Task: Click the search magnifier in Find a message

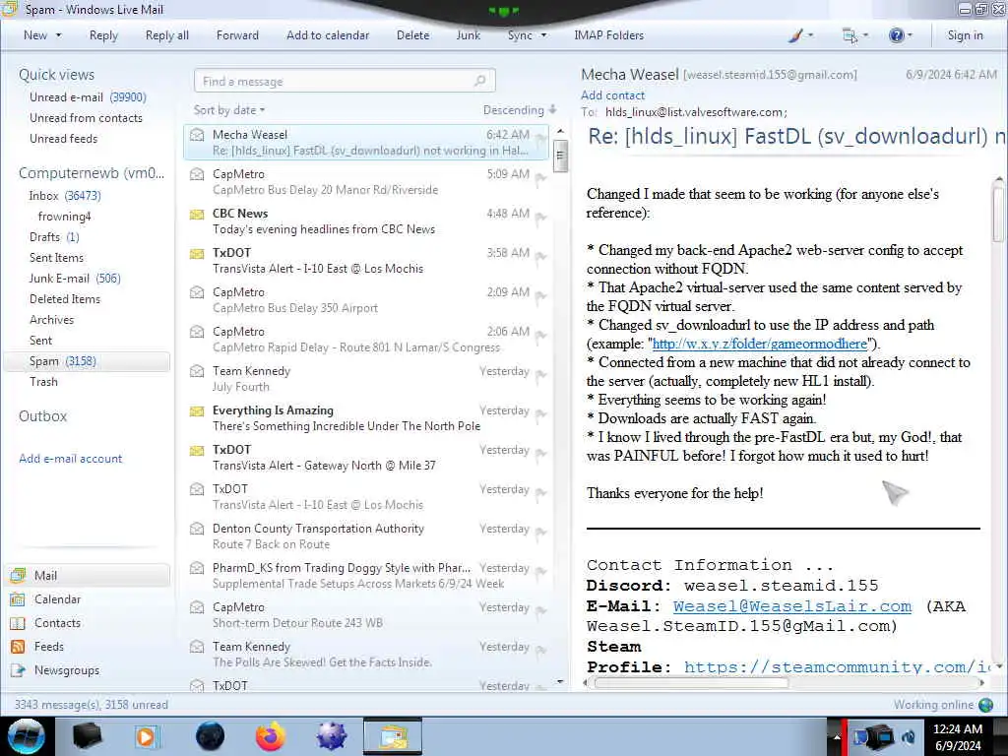Action: (x=479, y=81)
